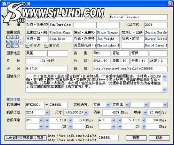Click the MVHD0001 label number field
This screenshot has width=174, height=145.
click(x=35, y=105)
